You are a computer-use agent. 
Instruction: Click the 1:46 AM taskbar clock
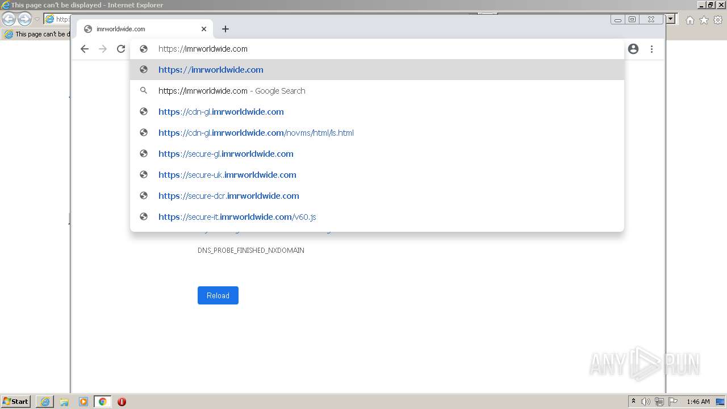click(x=698, y=402)
